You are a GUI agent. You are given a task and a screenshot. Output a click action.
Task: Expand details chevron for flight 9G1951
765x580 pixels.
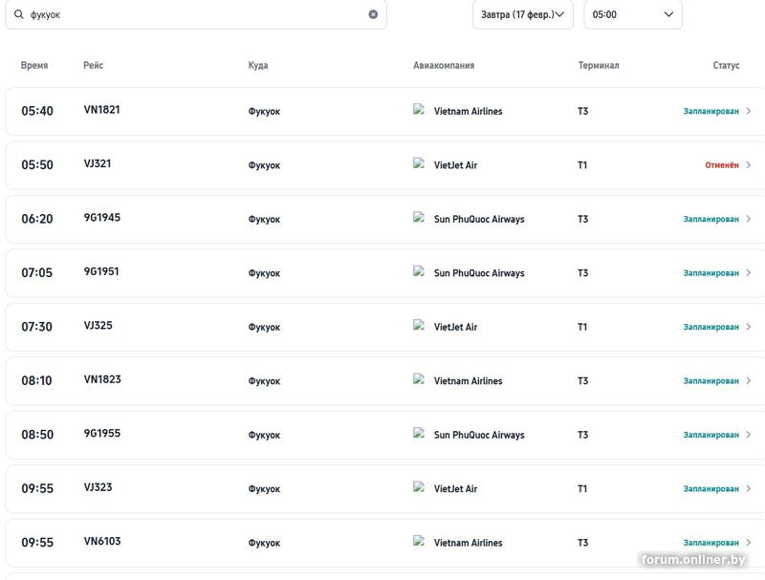pos(749,273)
